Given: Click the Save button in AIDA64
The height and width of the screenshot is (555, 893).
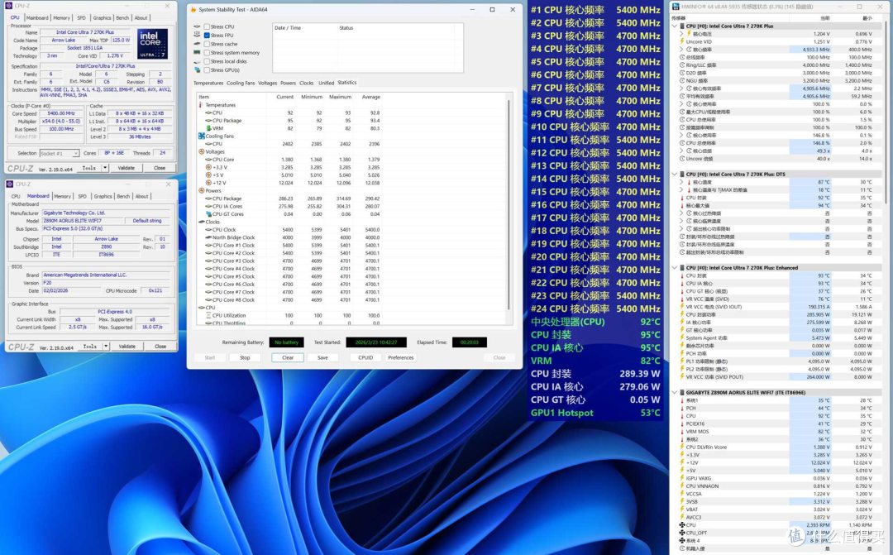Looking at the screenshot, I should click(322, 358).
